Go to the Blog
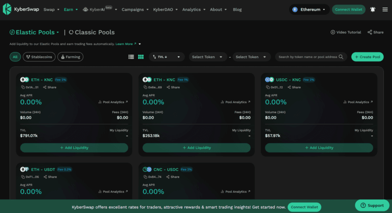The image size is (392, 213). (x=237, y=10)
